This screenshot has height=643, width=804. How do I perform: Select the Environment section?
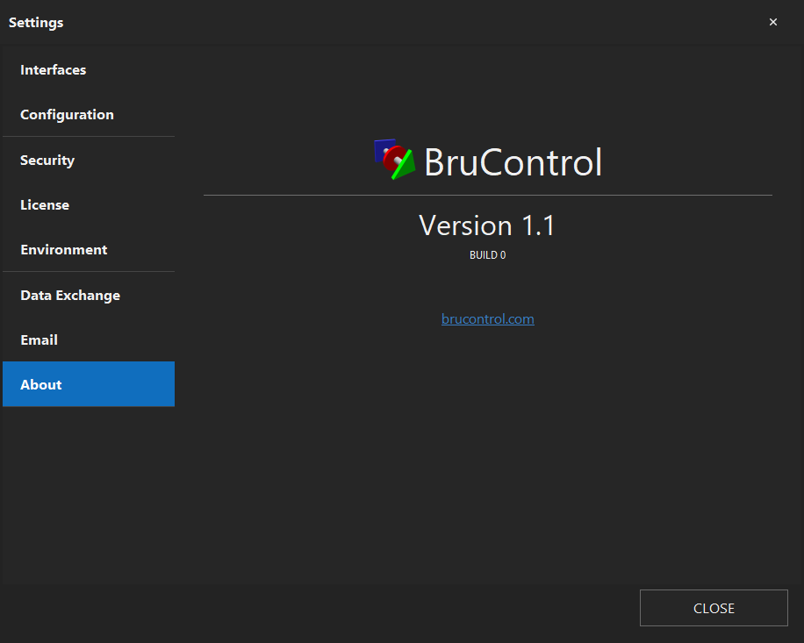pyautogui.click(x=88, y=249)
